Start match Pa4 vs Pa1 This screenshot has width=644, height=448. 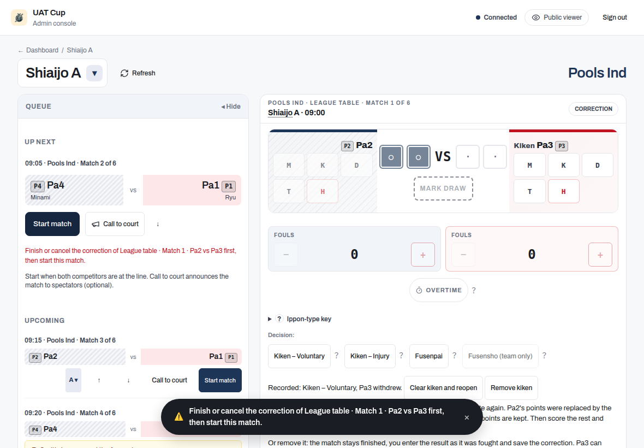coord(52,224)
